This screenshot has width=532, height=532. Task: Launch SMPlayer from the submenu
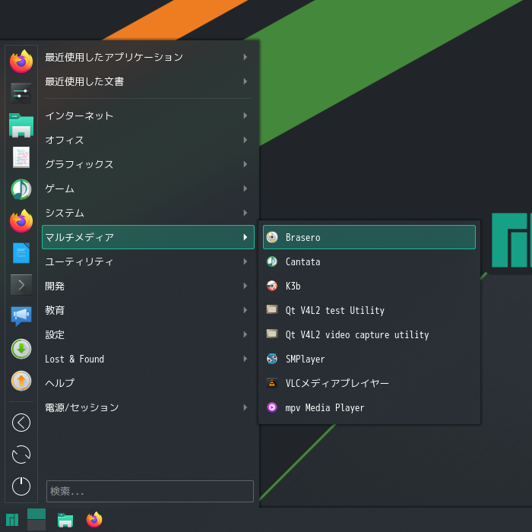pos(369,359)
